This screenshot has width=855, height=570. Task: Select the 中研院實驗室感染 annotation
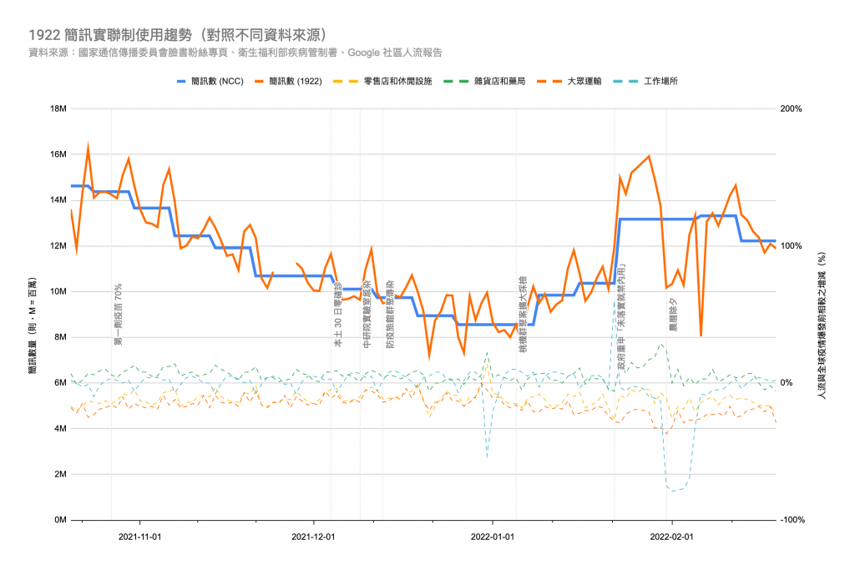[x=367, y=314]
